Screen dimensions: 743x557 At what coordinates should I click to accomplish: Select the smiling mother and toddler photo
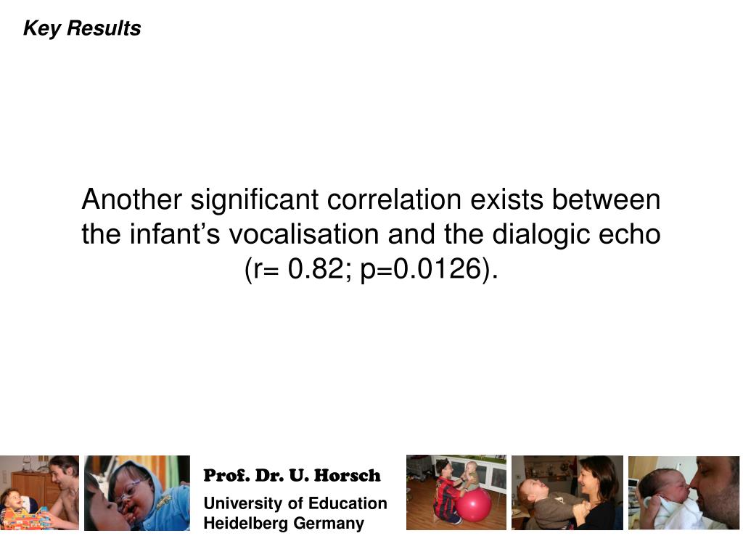tap(567, 492)
